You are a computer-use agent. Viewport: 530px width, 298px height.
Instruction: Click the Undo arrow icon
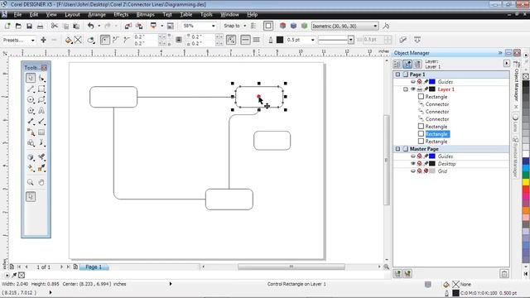pos(90,26)
